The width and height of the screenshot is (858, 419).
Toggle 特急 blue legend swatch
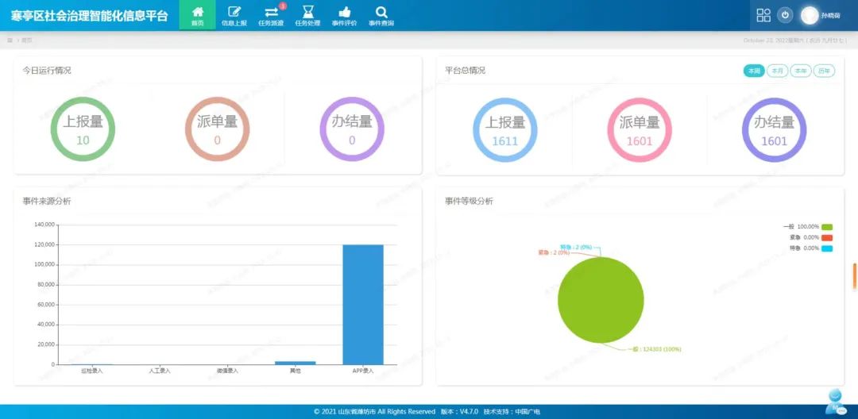coord(827,248)
